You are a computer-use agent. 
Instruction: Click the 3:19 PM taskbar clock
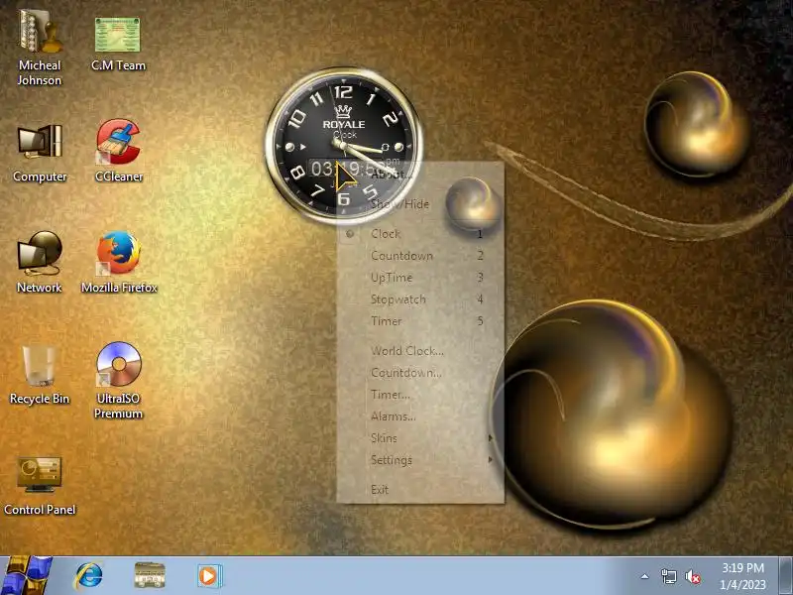[742, 576]
